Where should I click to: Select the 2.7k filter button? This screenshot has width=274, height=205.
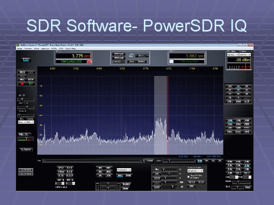247,166
